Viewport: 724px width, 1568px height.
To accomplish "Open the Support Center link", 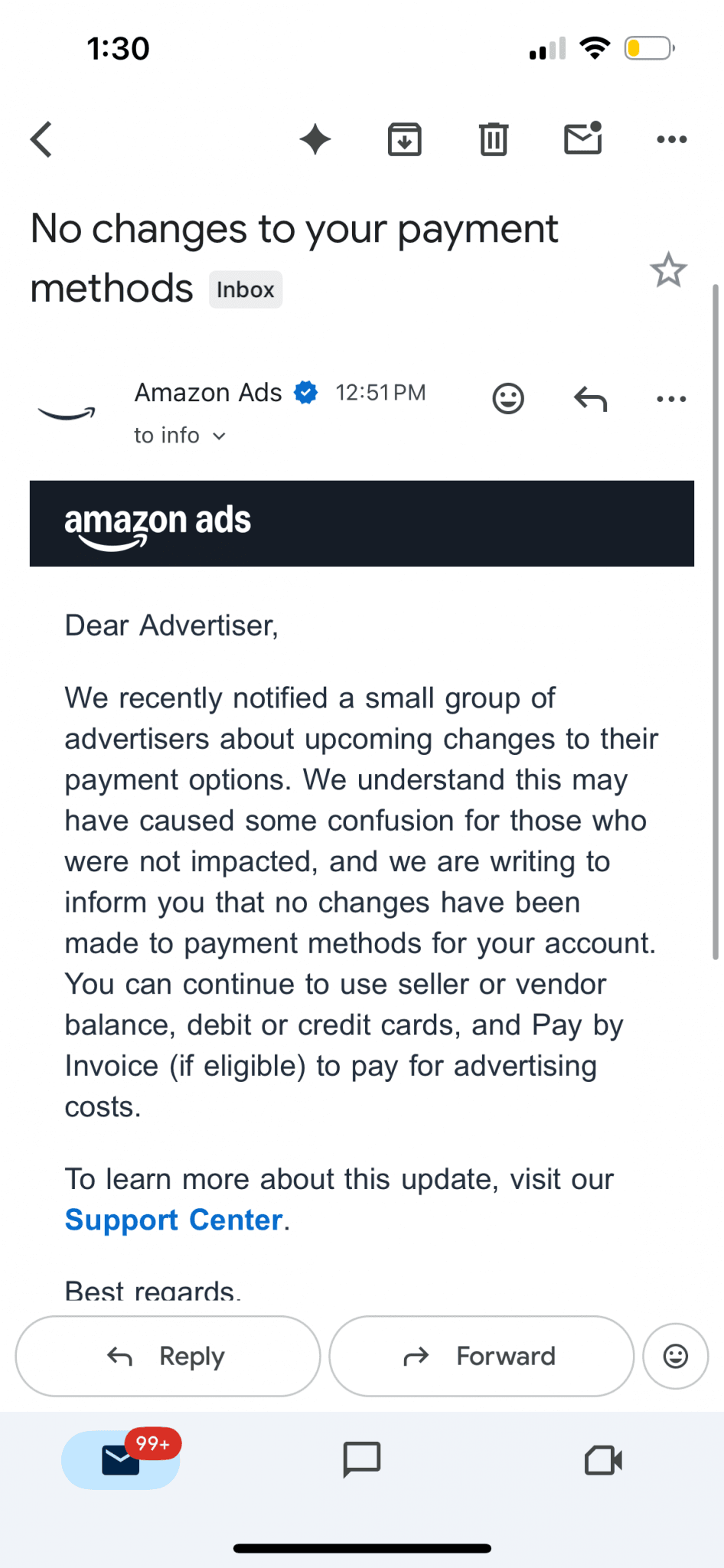I will (x=172, y=1219).
